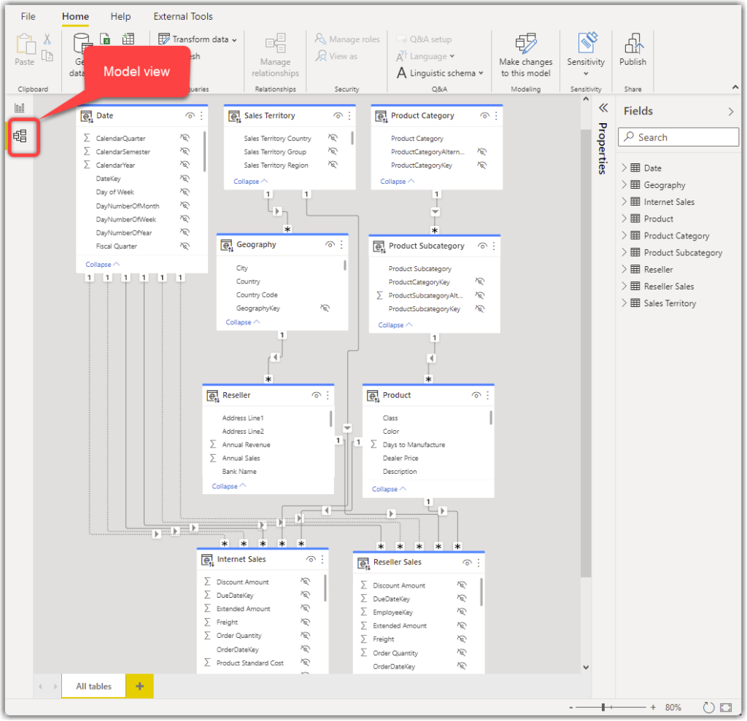The image size is (747, 721).
Task: Expand the Date table in Fields
Action: pyautogui.click(x=624, y=168)
